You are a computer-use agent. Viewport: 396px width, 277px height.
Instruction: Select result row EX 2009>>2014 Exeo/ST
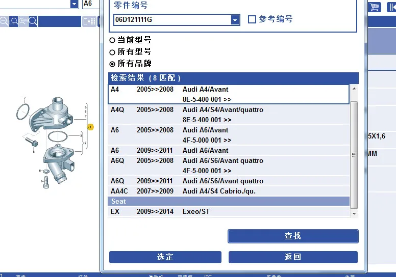[229, 211]
